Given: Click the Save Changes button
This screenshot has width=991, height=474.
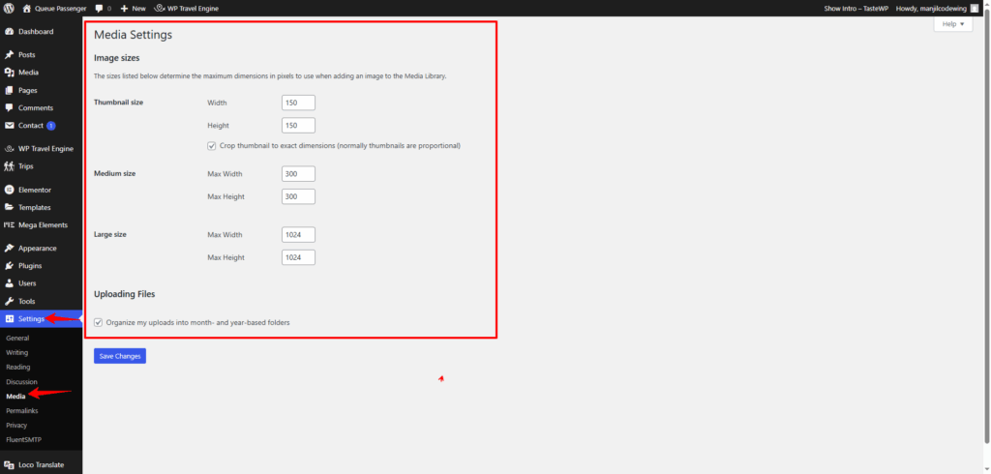Looking at the screenshot, I should click(x=120, y=356).
